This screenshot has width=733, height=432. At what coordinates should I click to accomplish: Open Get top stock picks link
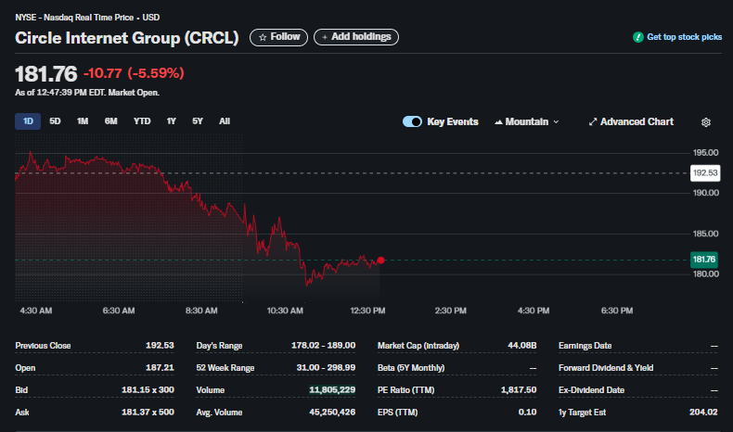684,37
